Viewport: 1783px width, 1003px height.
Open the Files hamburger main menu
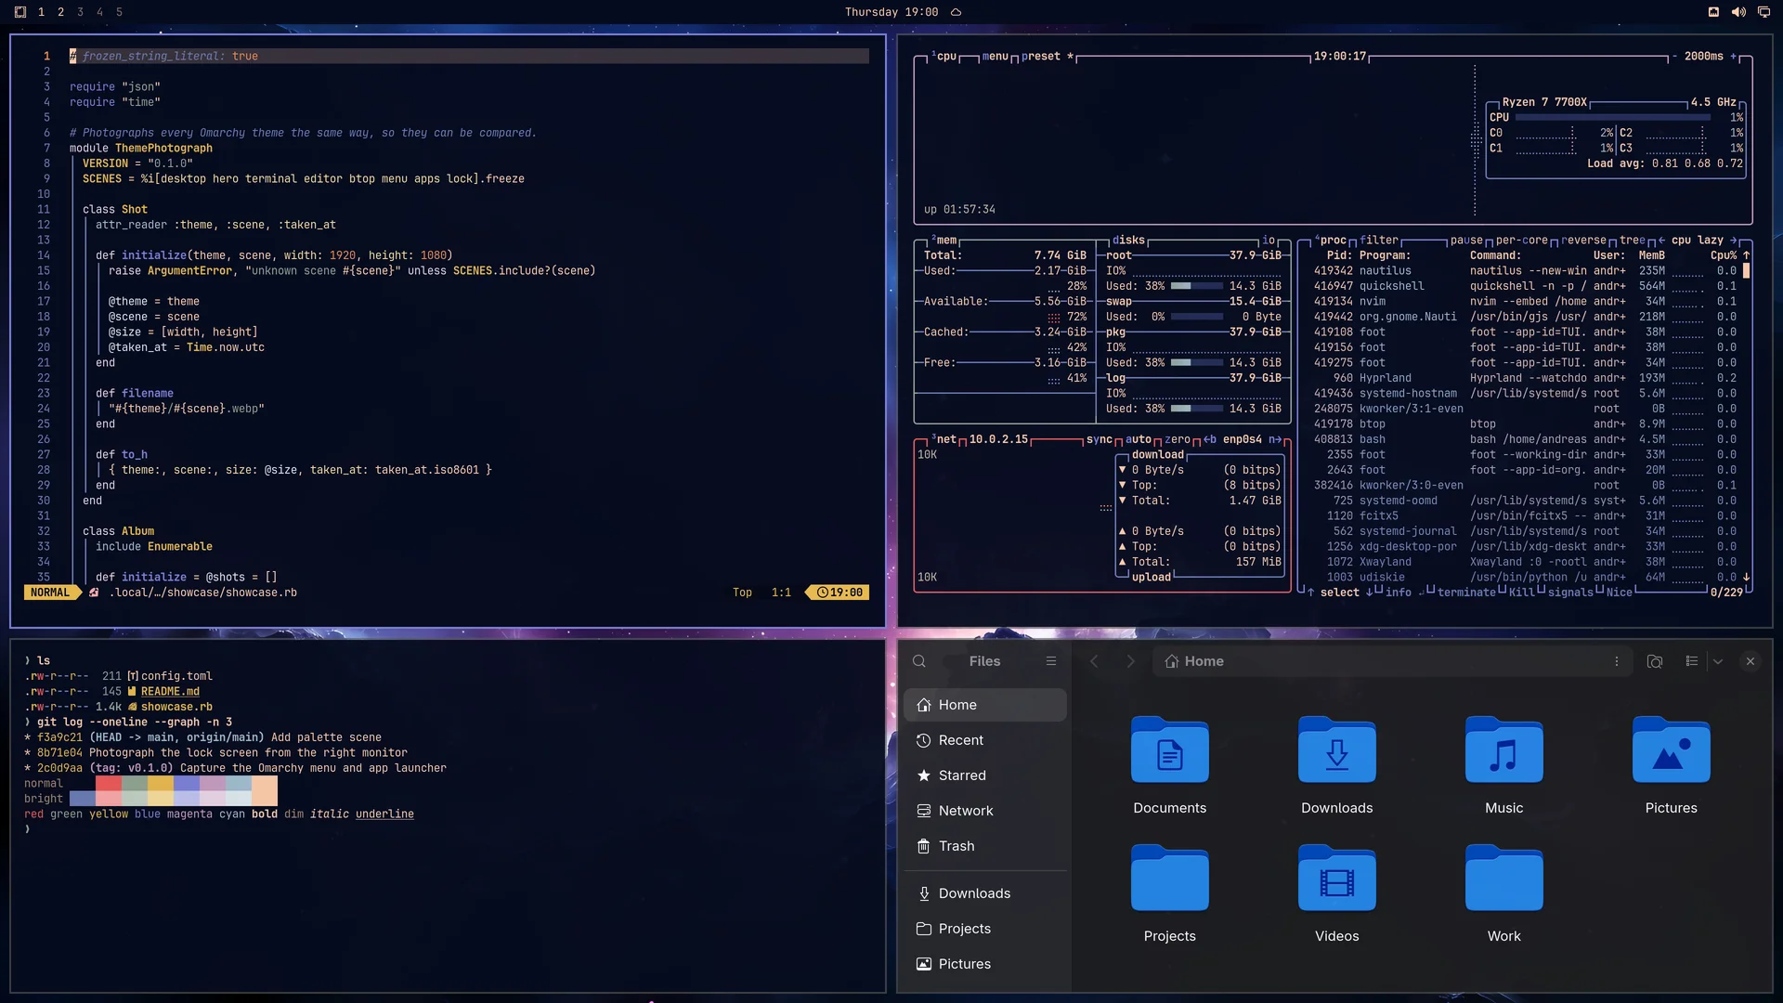point(1050,661)
